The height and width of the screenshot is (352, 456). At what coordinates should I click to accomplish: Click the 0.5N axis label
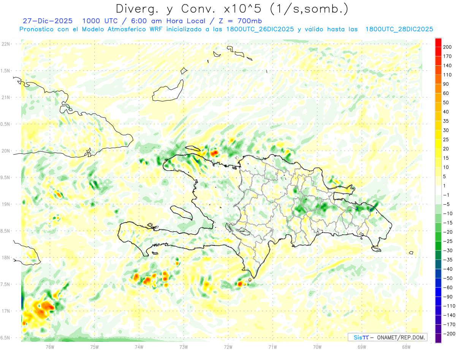click(x=5, y=124)
